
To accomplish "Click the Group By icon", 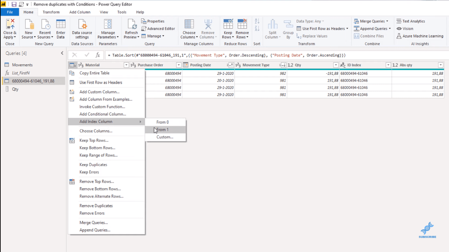I will pyautogui.click(x=288, y=25).
